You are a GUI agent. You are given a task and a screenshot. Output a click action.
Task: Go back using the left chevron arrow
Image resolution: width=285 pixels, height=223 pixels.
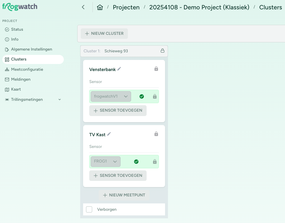(83, 7)
